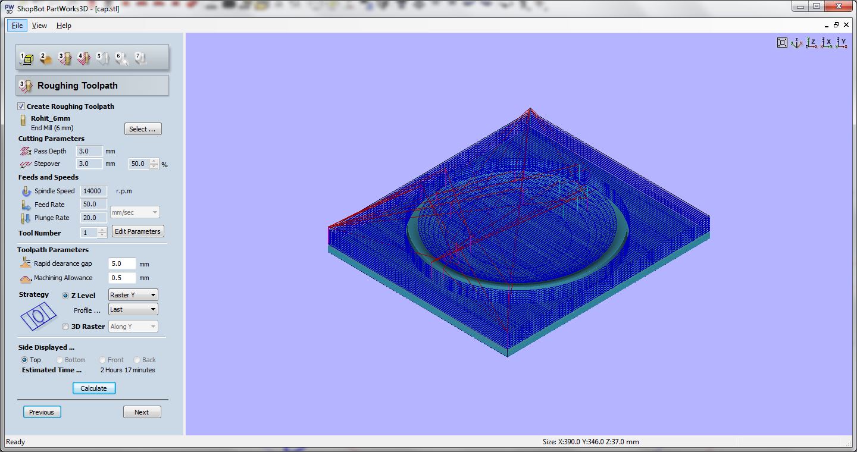Click the model Size status bar text
Screen dimensions: 857x452
[x=590, y=442]
